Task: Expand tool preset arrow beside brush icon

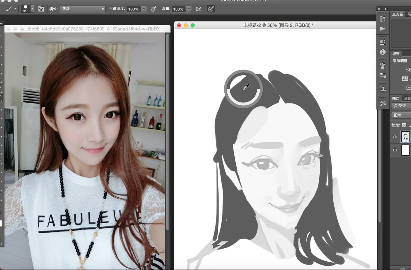Action: [15, 9]
